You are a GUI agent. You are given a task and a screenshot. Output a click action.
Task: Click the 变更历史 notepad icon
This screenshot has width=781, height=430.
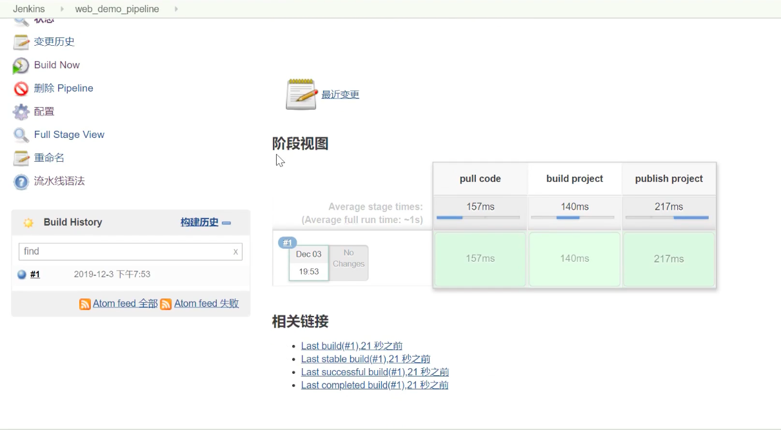[21, 43]
